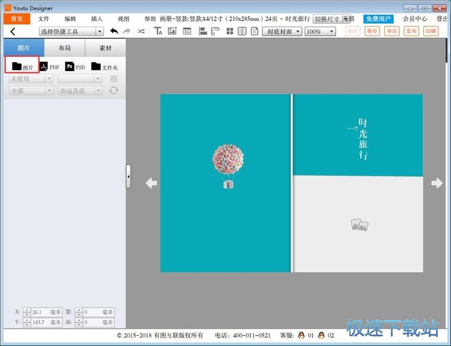Expand the 100% zoom dropdown

click(321, 31)
